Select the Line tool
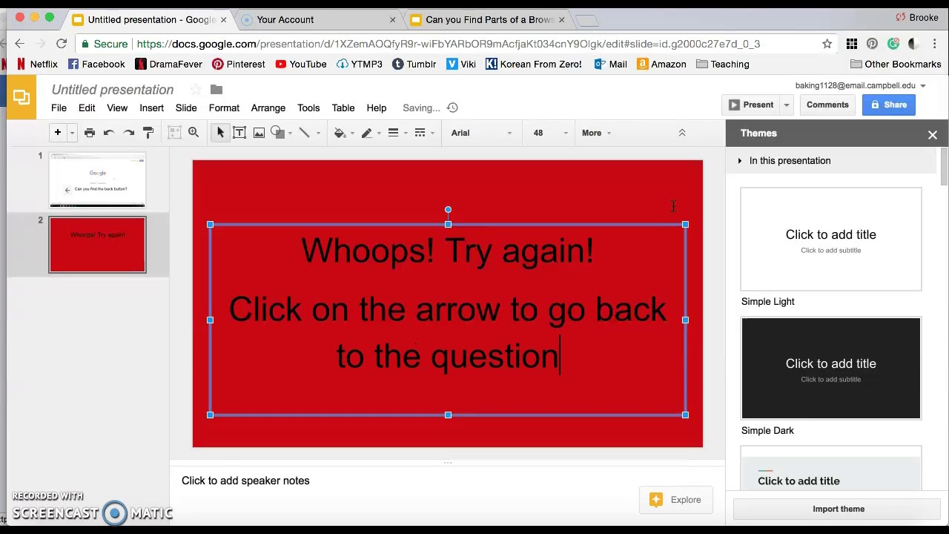The width and height of the screenshot is (949, 534). [304, 133]
